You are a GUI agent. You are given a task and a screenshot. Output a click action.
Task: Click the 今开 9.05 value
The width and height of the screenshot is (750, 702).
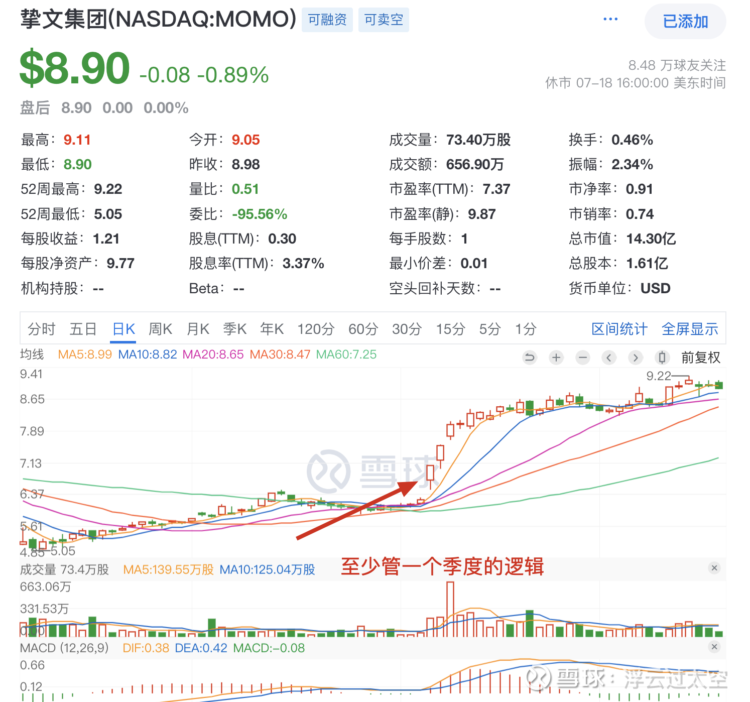[245, 140]
